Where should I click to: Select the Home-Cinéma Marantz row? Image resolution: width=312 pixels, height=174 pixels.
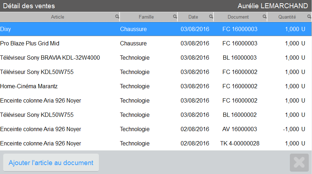point(156,86)
